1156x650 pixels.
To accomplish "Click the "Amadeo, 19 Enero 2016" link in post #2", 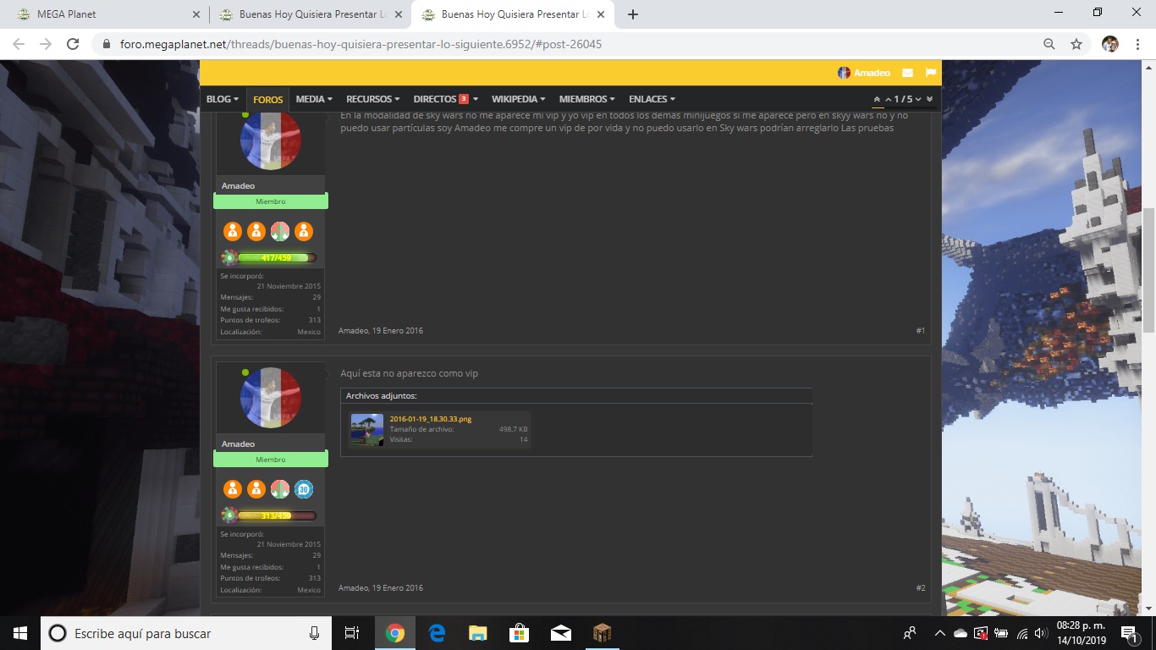I will click(x=381, y=588).
